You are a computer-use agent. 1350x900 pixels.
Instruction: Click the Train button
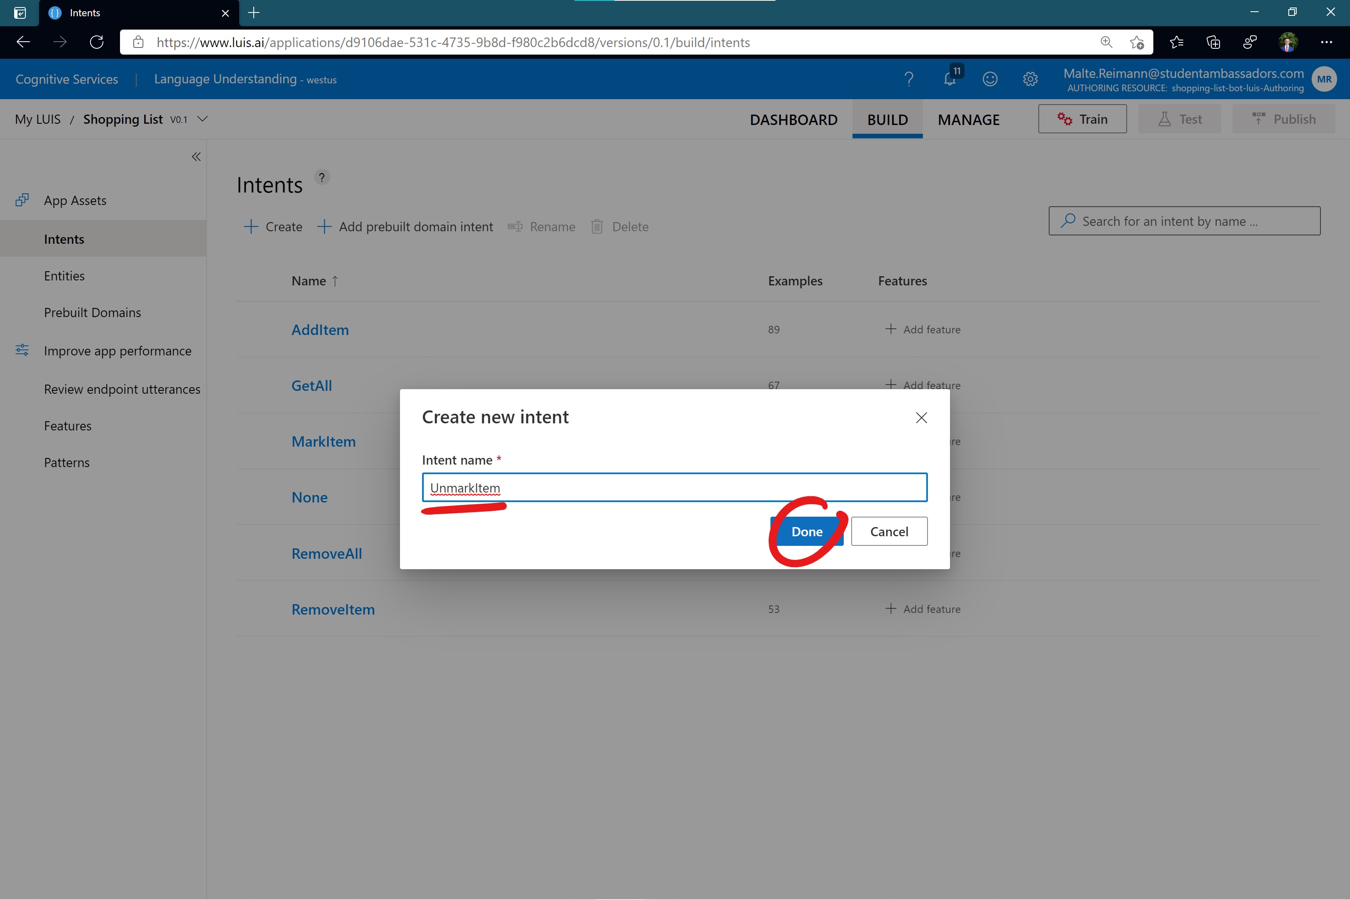pos(1082,119)
